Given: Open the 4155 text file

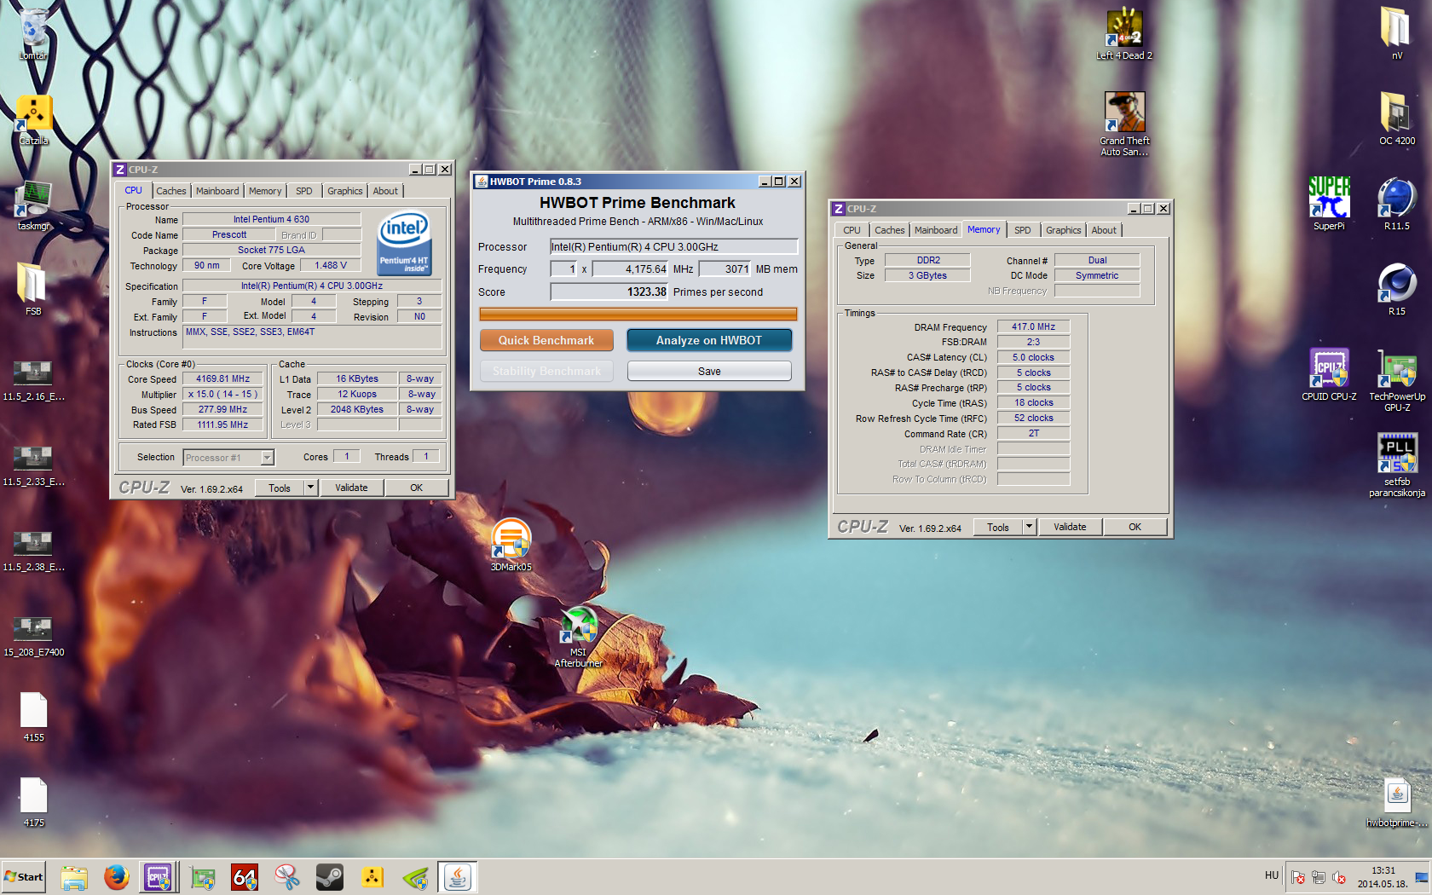Looking at the screenshot, I should pos(33,716).
